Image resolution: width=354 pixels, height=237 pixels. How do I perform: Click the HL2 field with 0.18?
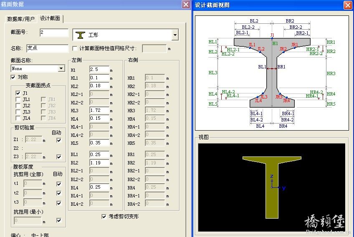(99, 86)
